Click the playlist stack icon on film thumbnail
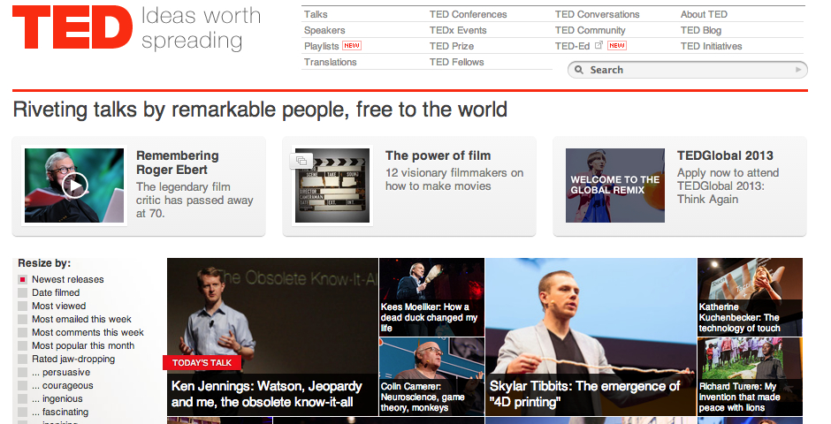Viewport: 831px width, 424px height. pos(301,161)
